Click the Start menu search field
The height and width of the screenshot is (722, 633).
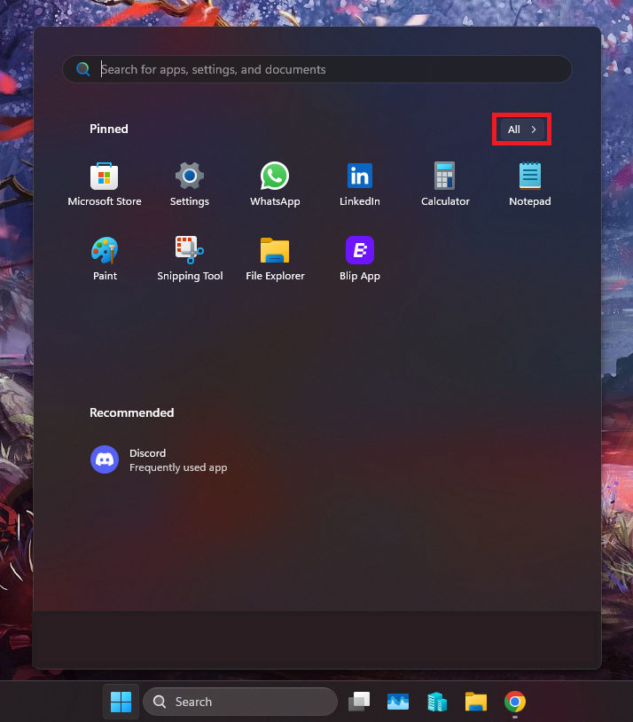coord(328,69)
